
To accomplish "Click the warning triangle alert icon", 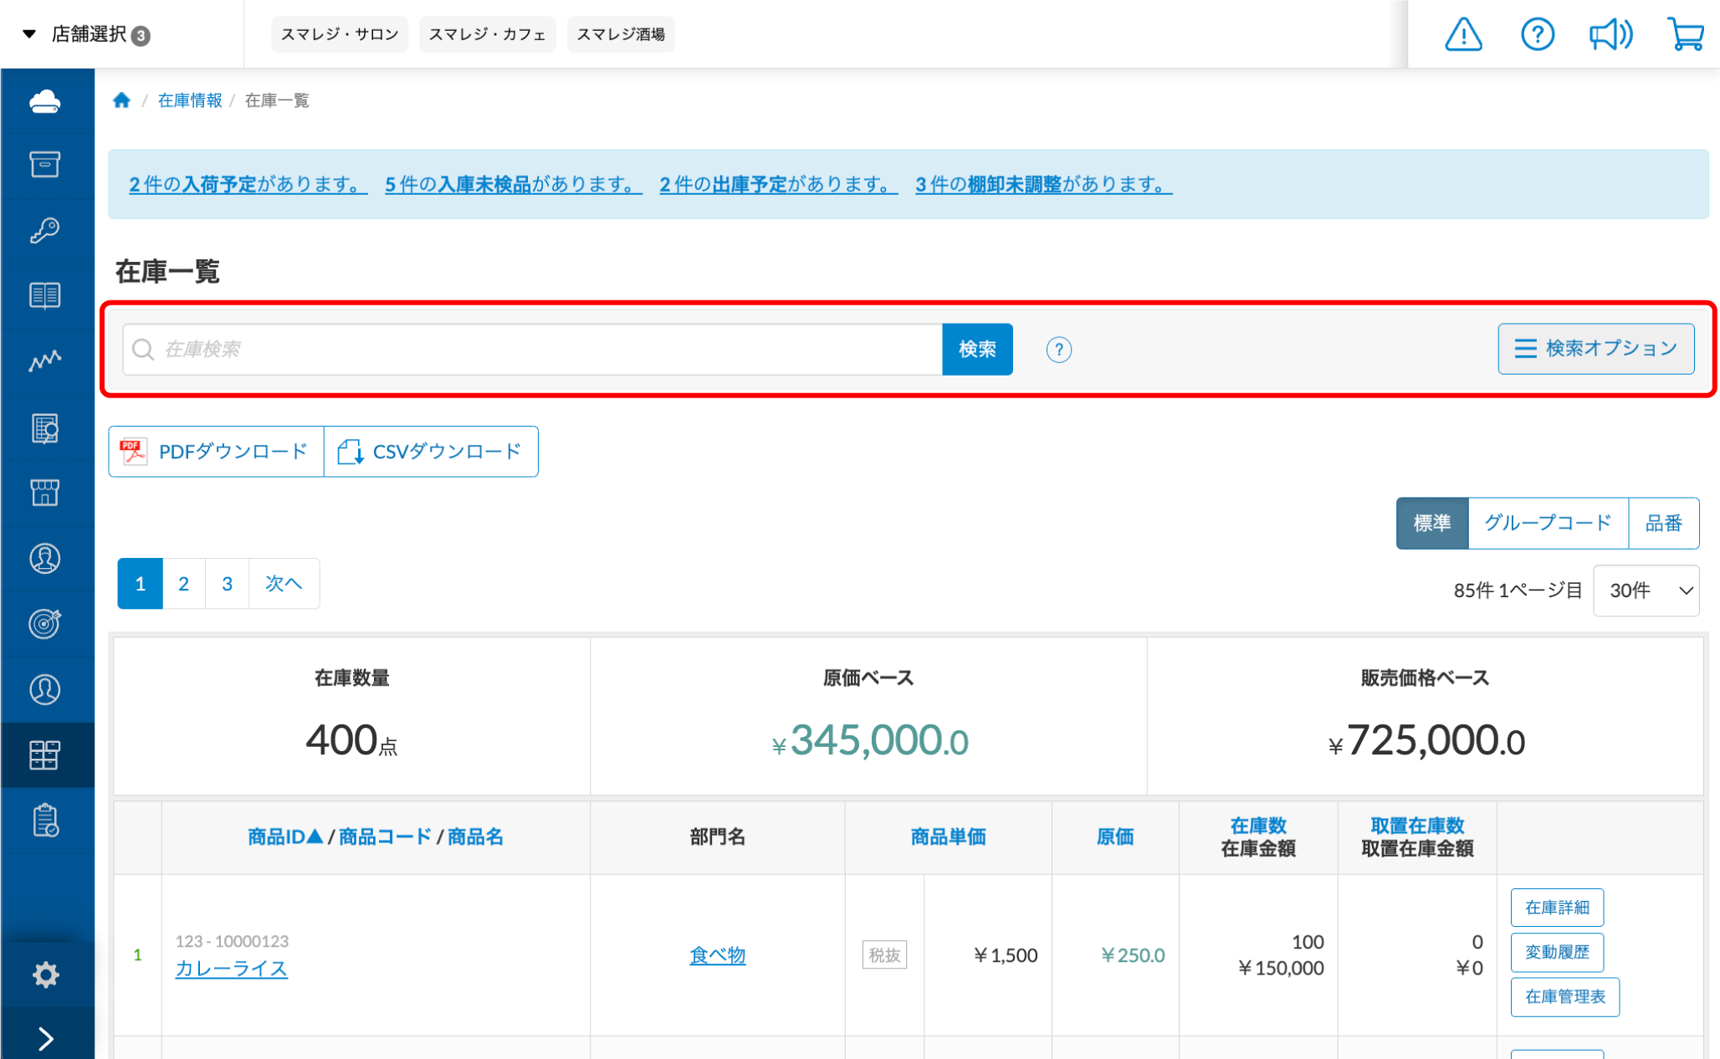I will (1463, 34).
